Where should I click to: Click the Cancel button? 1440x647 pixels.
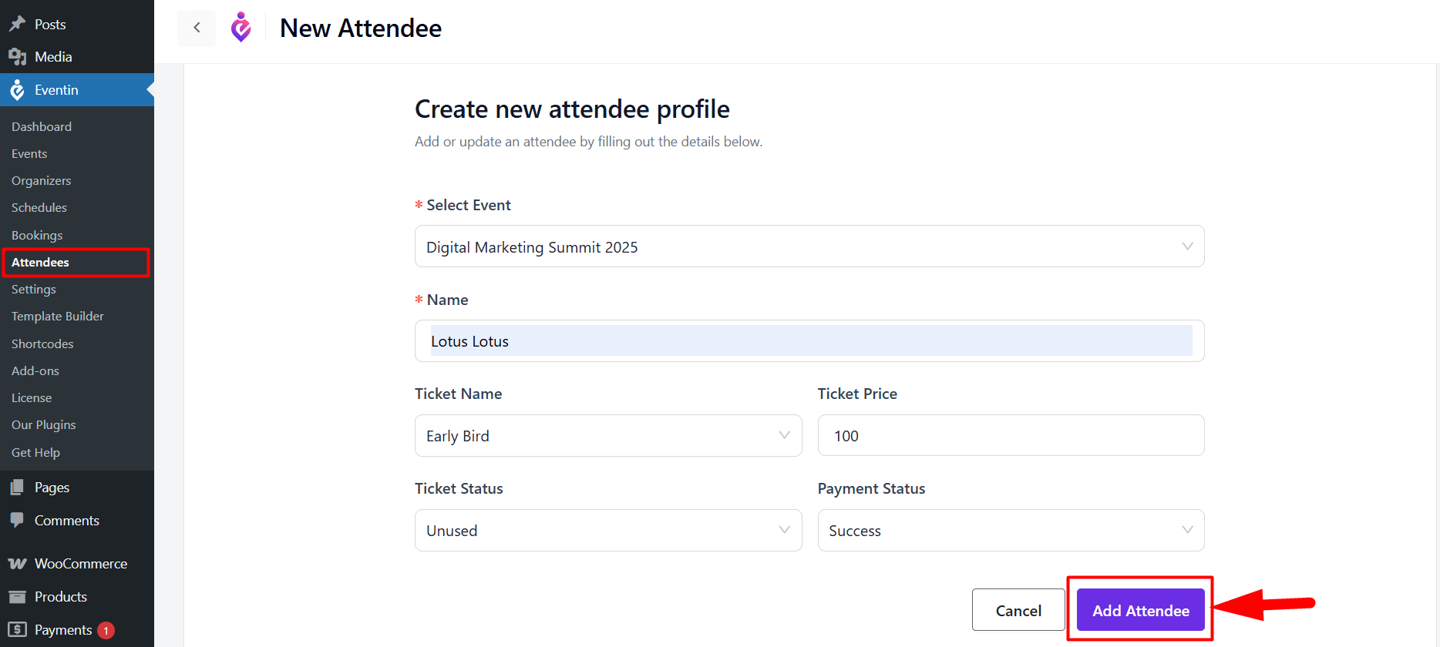1018,610
